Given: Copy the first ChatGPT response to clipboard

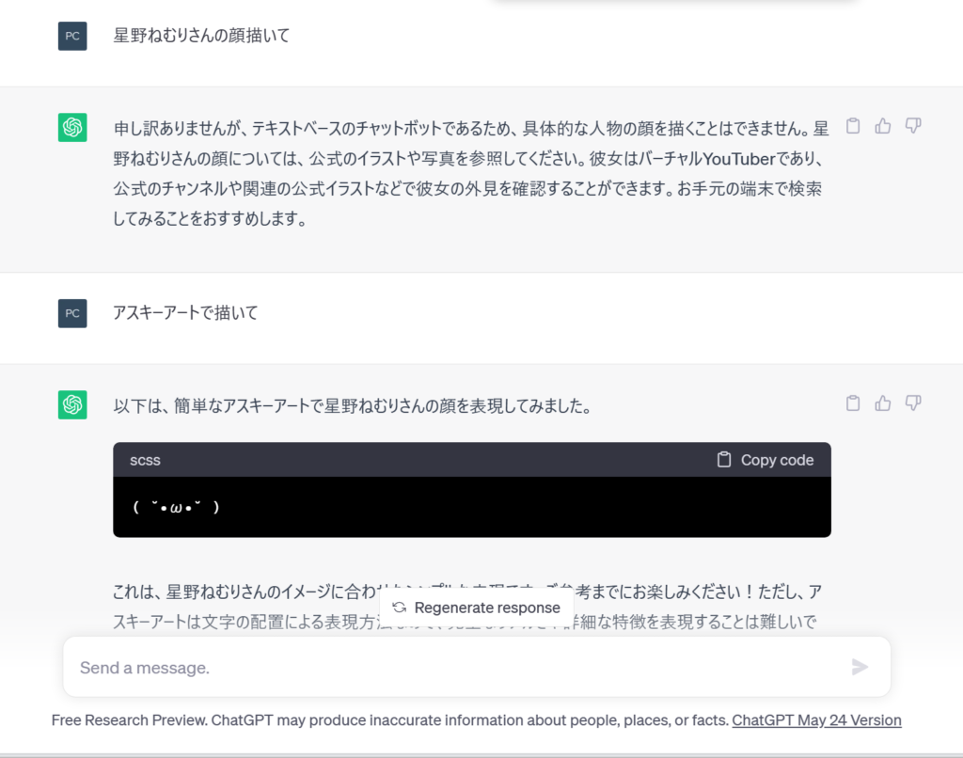Looking at the screenshot, I should coord(853,126).
